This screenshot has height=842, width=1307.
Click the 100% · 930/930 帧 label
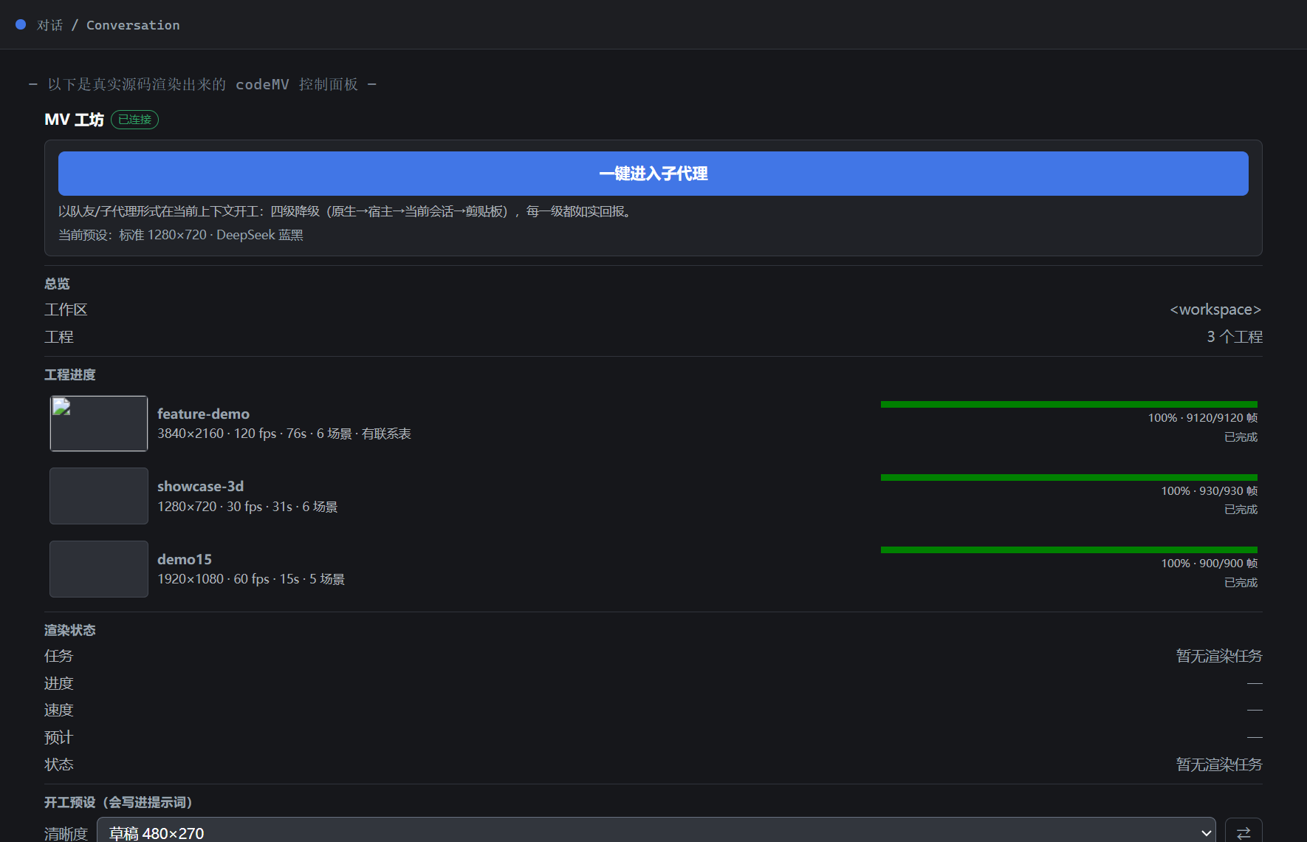(1209, 491)
